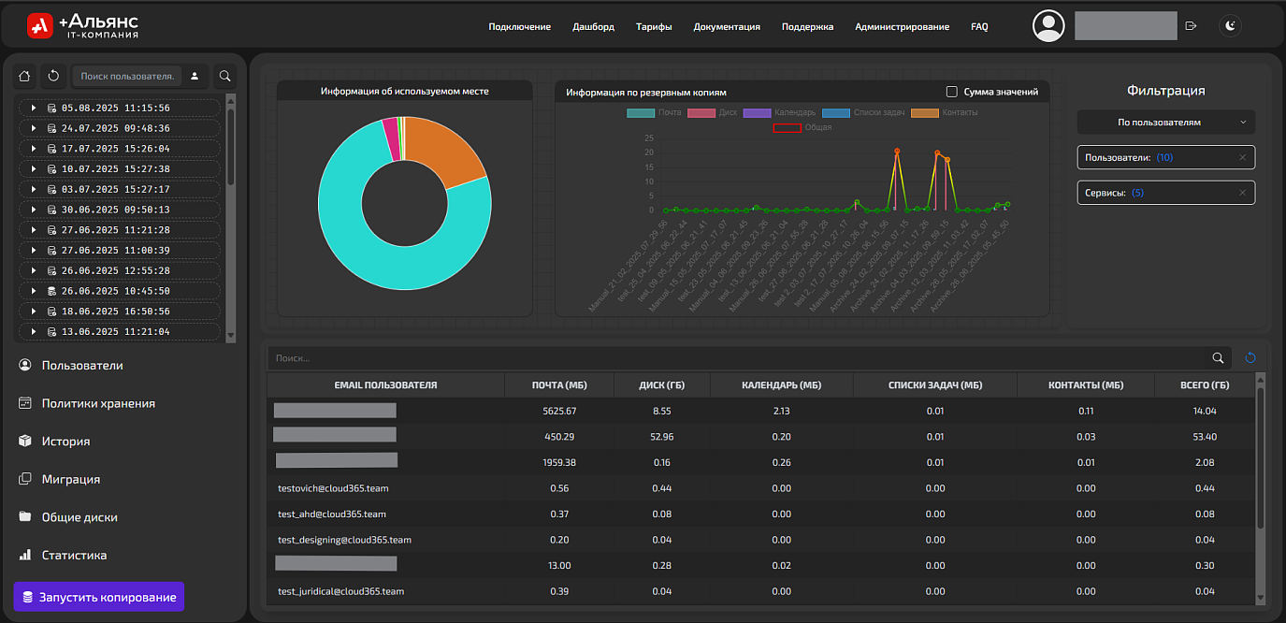Click the Запустить копирование button
Screen dimensions: 1286x623
(x=99, y=597)
